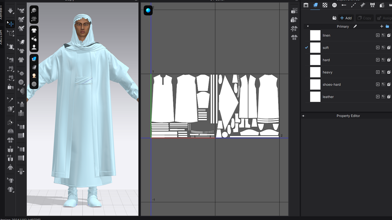Screen dimensions: 392x220
Task: Click the hard fabric color swatch
Action: pyautogui.click(x=315, y=60)
